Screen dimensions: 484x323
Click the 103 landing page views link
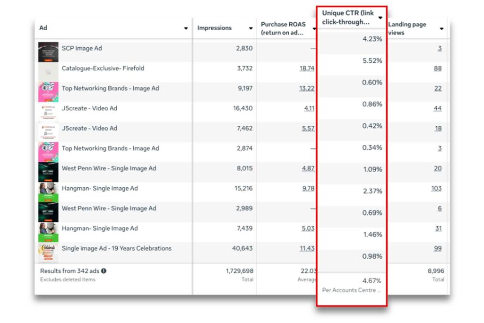[436, 189]
